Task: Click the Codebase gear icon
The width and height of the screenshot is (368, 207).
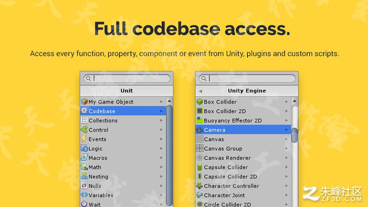Action: [84, 111]
